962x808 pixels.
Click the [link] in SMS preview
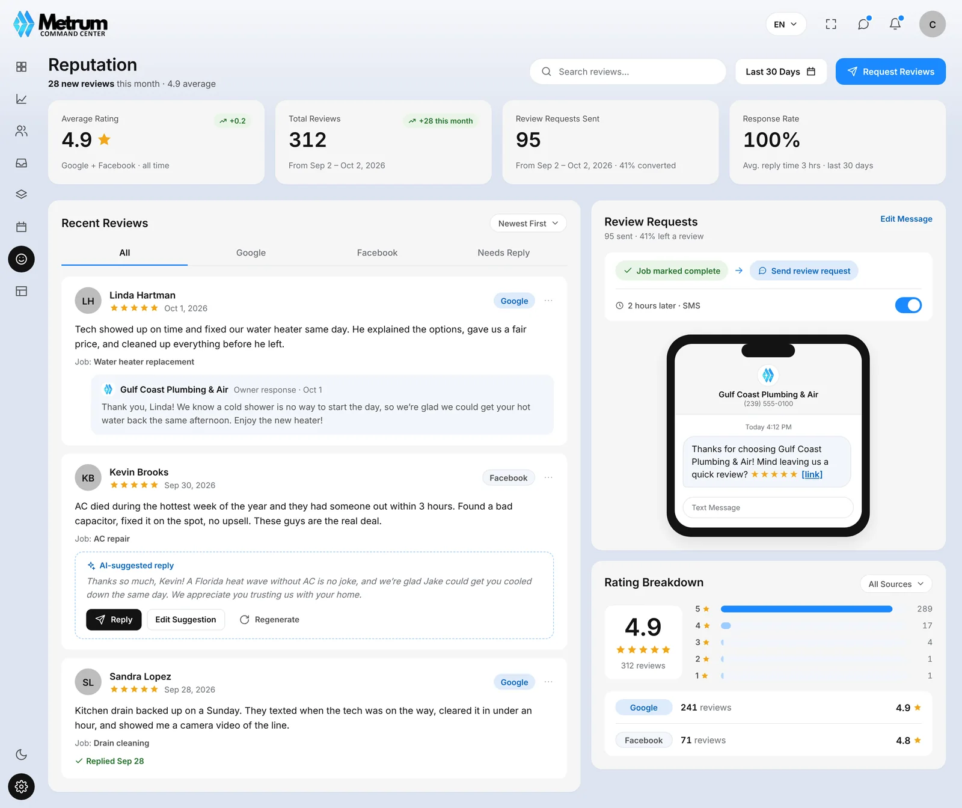click(812, 474)
